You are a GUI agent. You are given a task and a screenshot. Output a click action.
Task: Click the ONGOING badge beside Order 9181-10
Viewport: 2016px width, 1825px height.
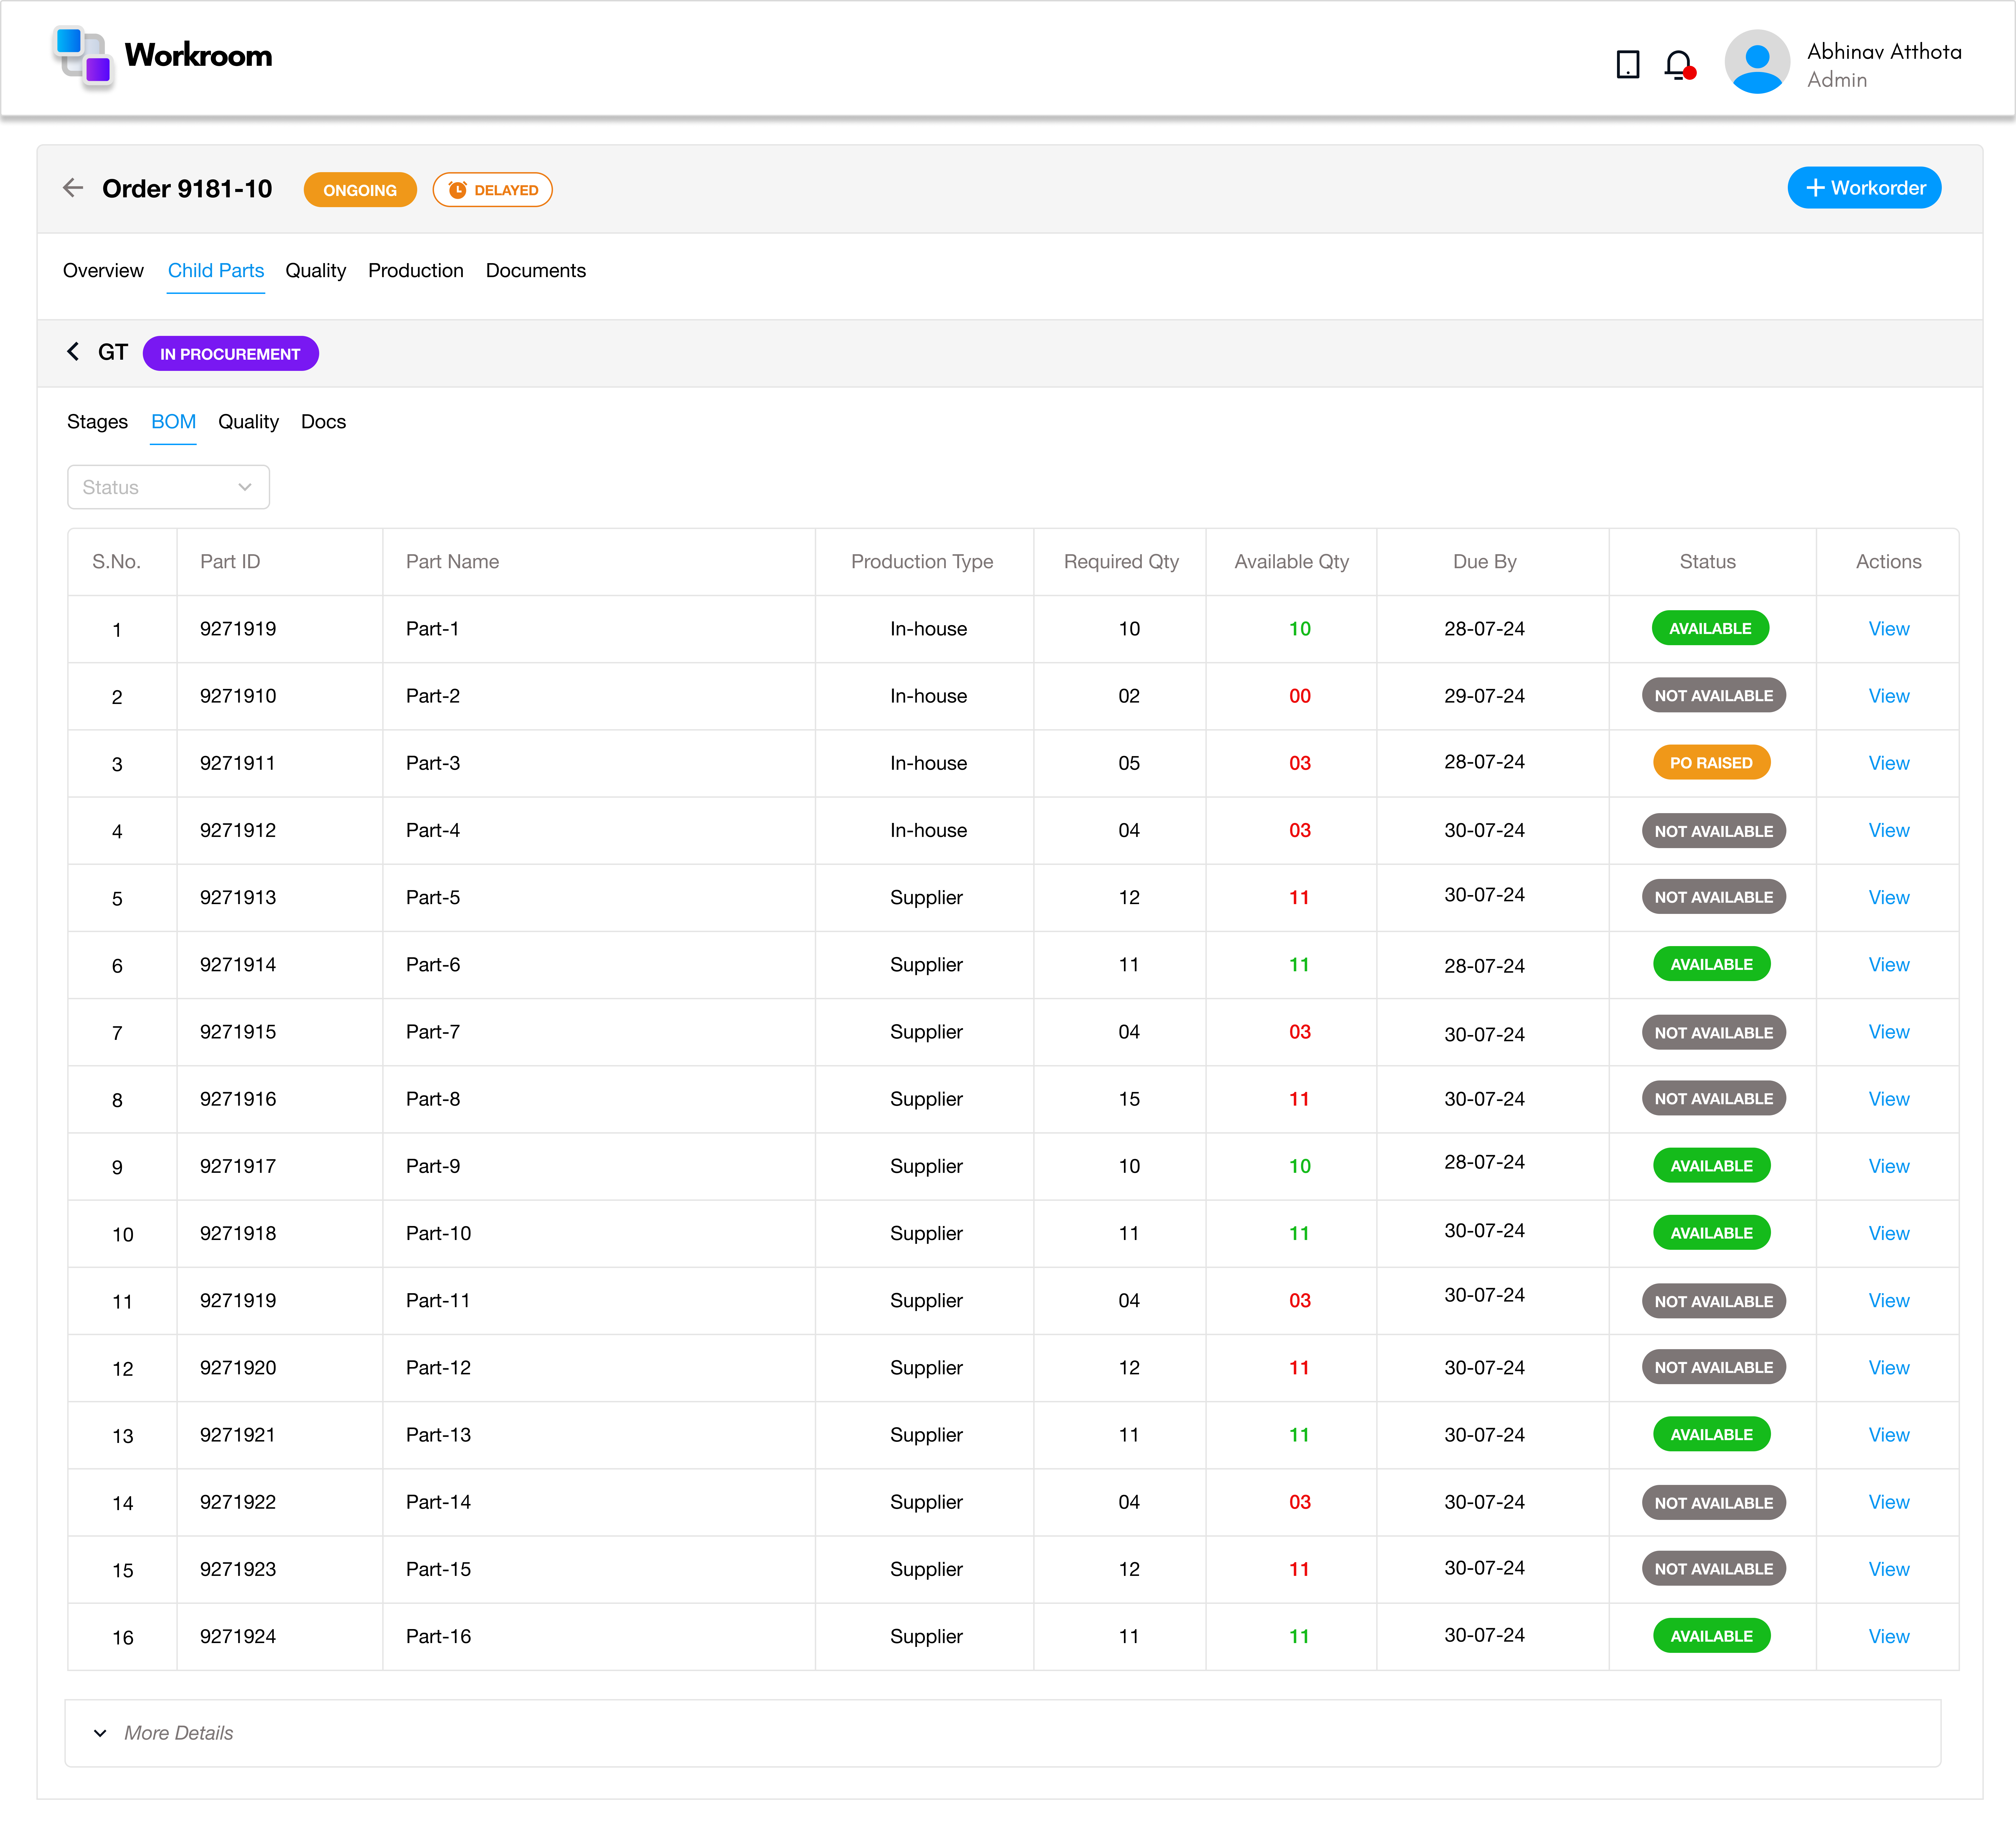pos(360,189)
